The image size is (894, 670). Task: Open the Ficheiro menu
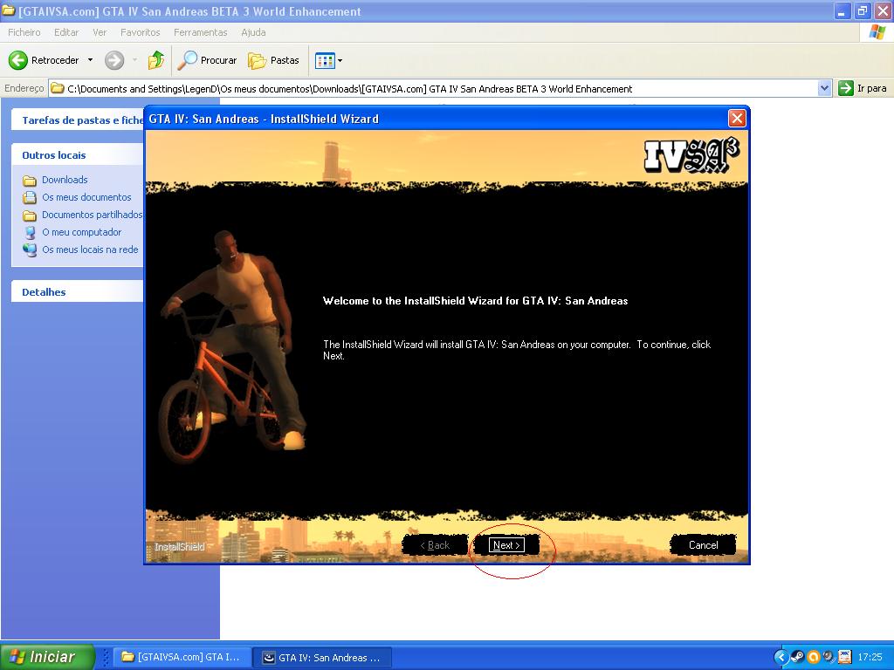[24, 32]
